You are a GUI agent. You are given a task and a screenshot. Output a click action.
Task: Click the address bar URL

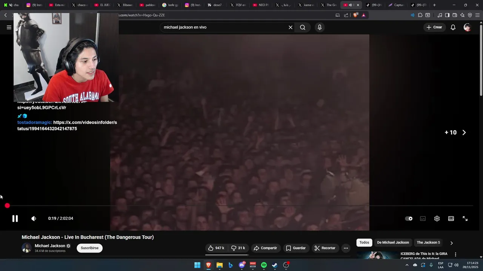click(142, 15)
